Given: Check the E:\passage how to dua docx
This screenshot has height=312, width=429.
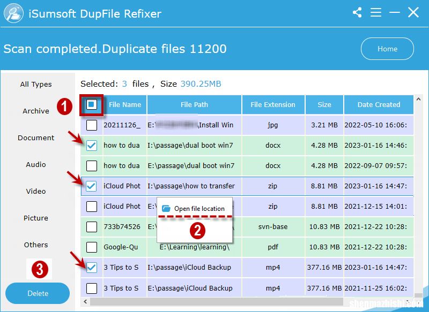Looking at the screenshot, I should [x=92, y=166].
